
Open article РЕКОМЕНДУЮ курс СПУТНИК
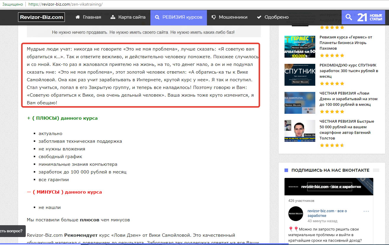[x=349, y=71]
